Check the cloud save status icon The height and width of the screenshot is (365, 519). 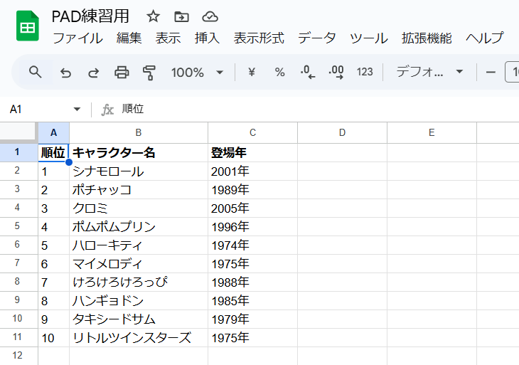tap(210, 16)
